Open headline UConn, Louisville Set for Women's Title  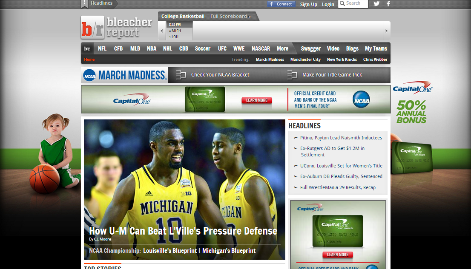click(x=341, y=166)
